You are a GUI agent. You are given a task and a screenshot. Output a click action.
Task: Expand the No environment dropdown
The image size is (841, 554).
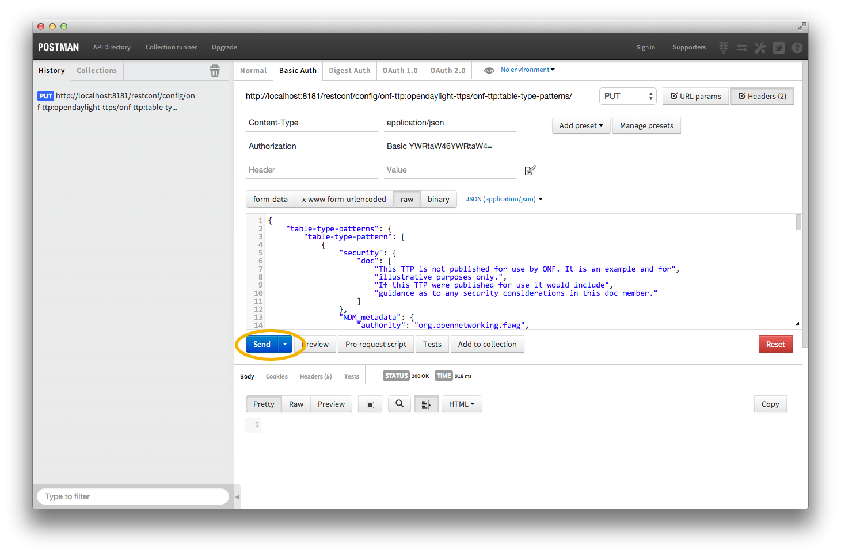528,70
